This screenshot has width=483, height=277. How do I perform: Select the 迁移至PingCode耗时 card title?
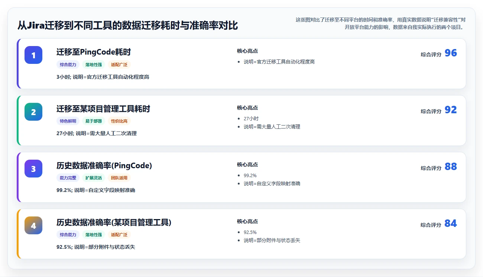tap(94, 52)
